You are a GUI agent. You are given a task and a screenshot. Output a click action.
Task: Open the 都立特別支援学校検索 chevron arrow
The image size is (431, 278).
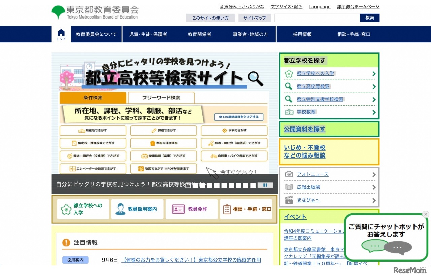point(374,99)
